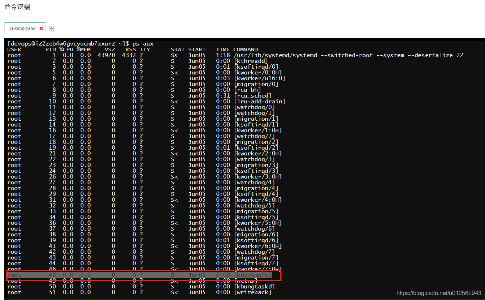The width and height of the screenshot is (485, 300).
Task: Click the 命令终端 page title
Action: [17, 7]
